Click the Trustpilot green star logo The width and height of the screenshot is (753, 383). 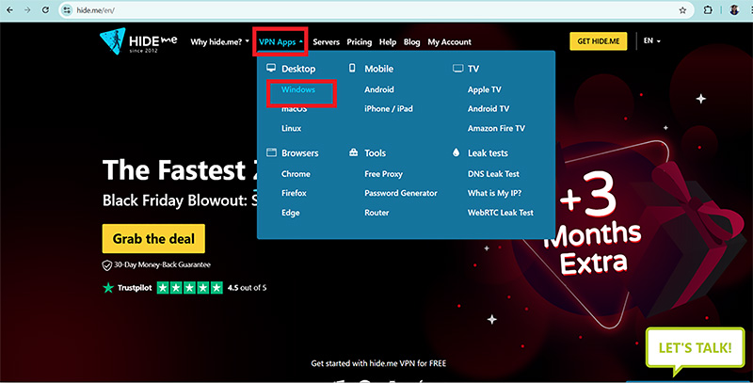(108, 288)
